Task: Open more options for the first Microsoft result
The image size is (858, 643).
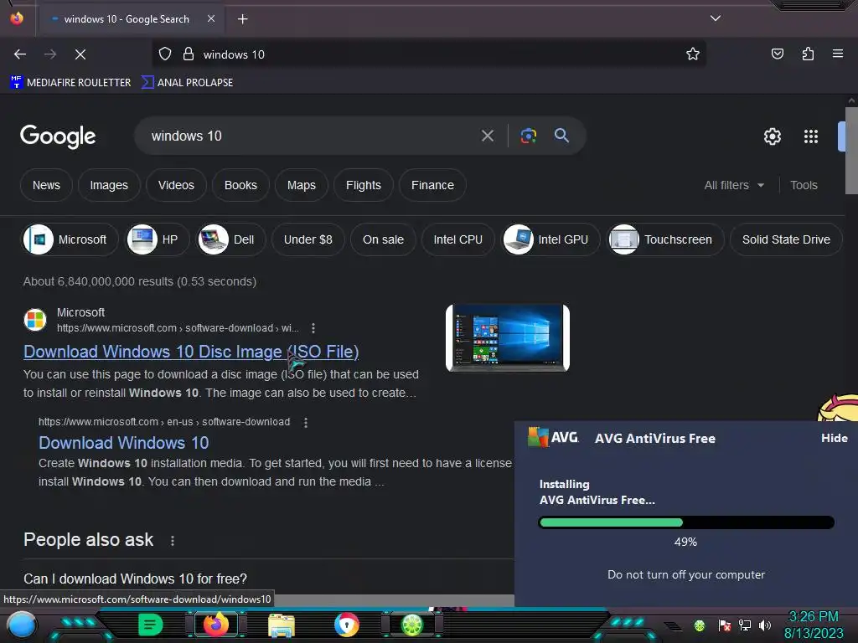Action: coord(313,328)
